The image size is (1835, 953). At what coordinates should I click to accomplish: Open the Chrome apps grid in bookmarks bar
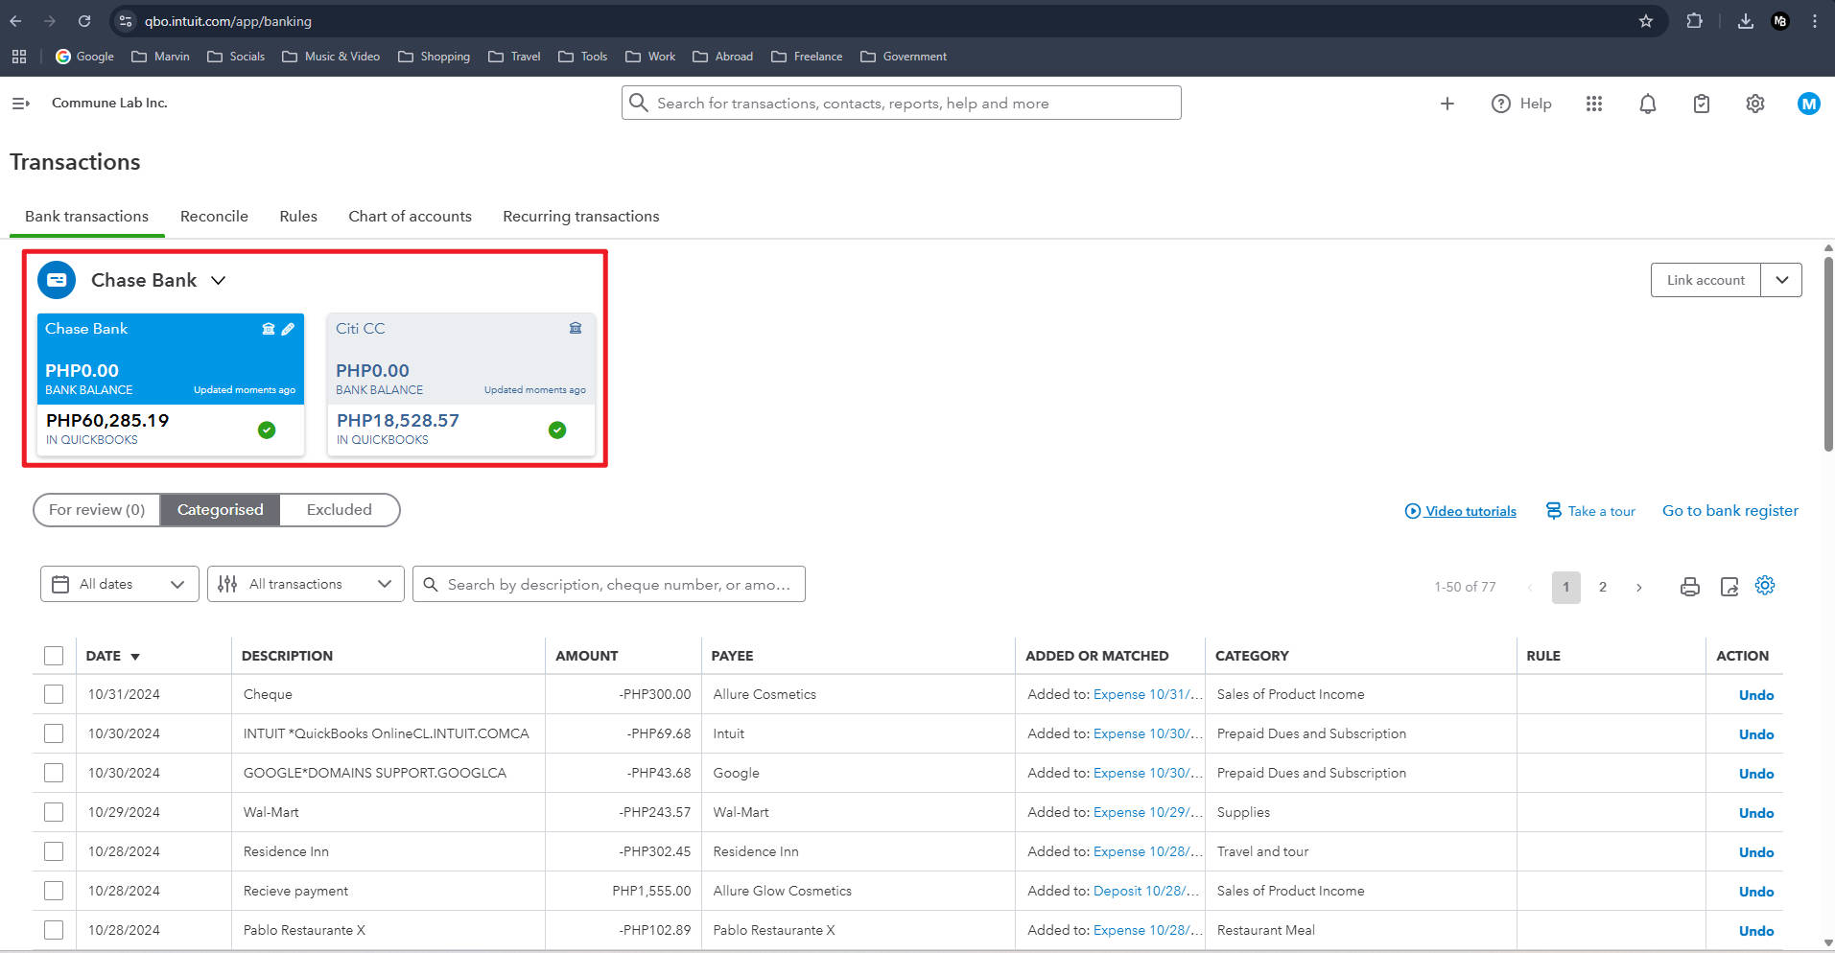19,57
